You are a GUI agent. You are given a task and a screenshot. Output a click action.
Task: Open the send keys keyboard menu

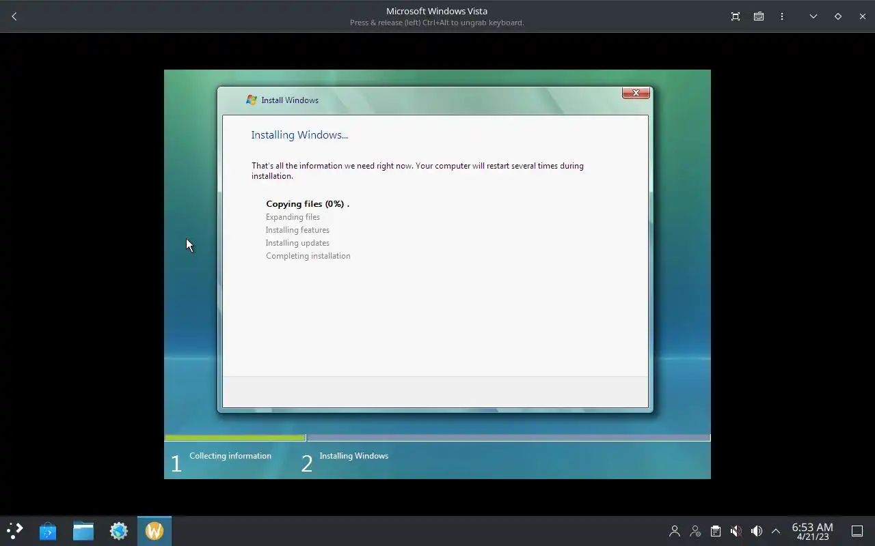(x=759, y=16)
